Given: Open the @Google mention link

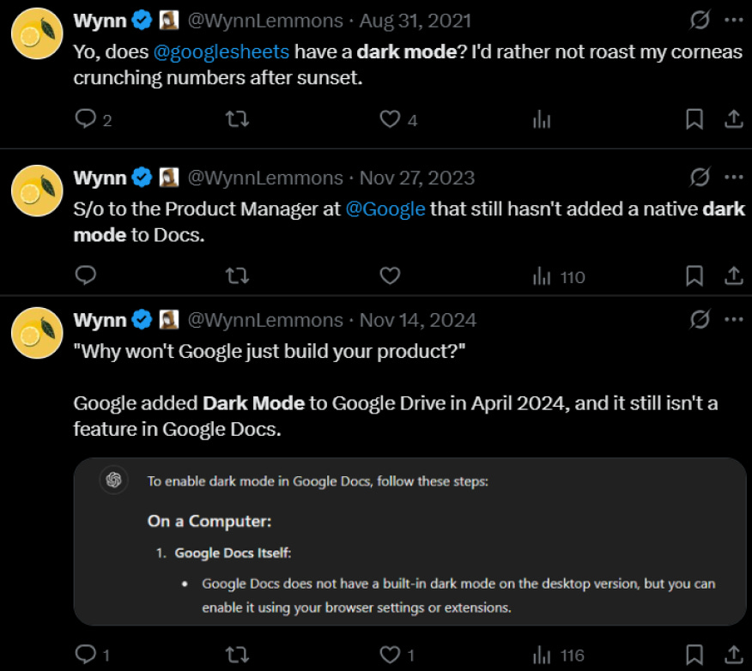Looking at the screenshot, I should 385,209.
